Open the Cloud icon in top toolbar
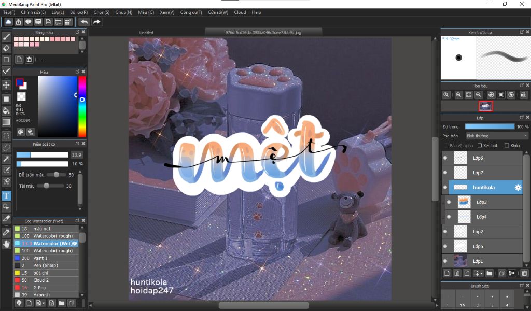Image resolution: width=531 pixels, height=311 pixels. [8, 22]
